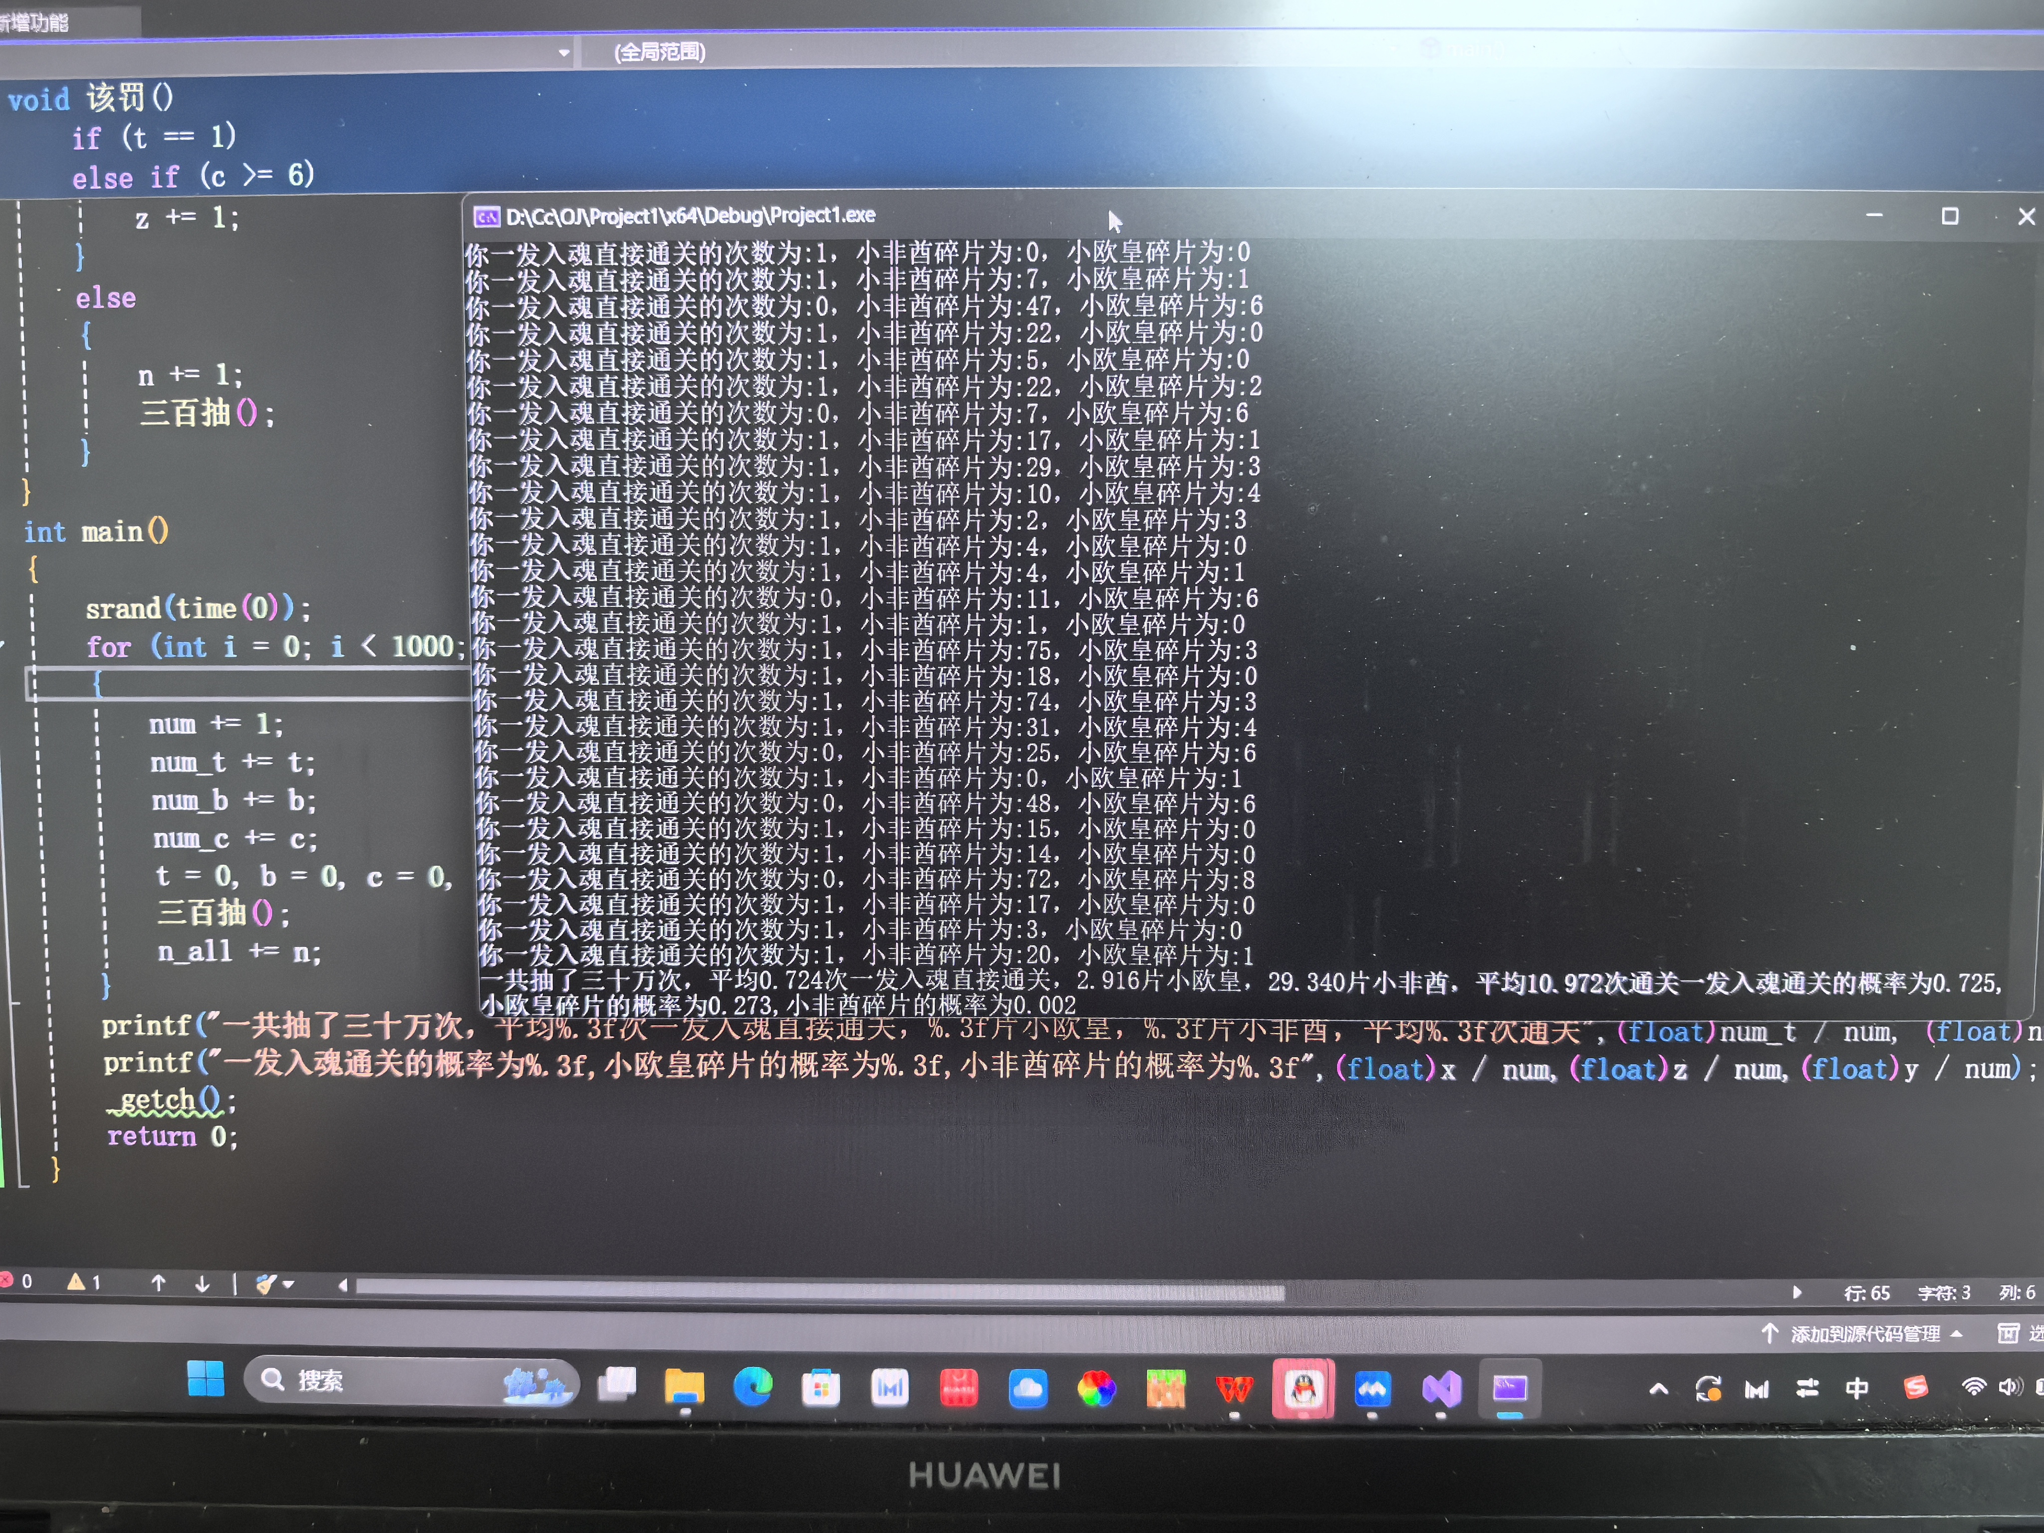This screenshot has width=2044, height=1533.
Task: Go to previous issue with up arrow
Action: pyautogui.click(x=158, y=1282)
